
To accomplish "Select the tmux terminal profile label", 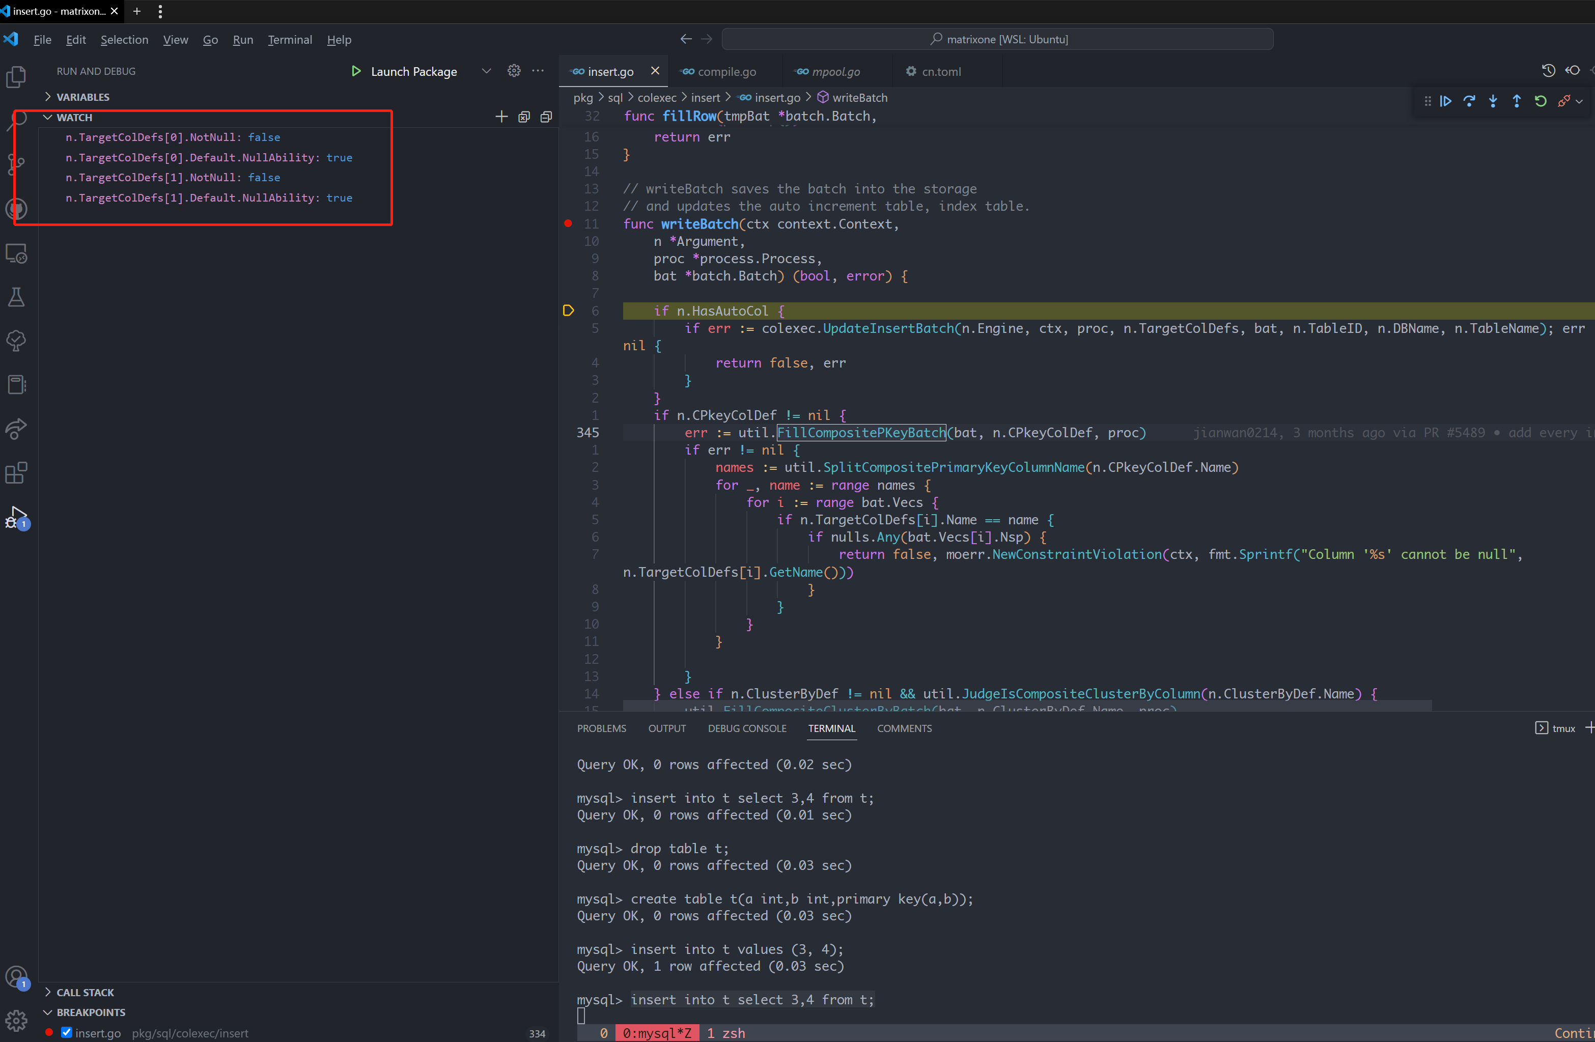I will click(x=1563, y=728).
